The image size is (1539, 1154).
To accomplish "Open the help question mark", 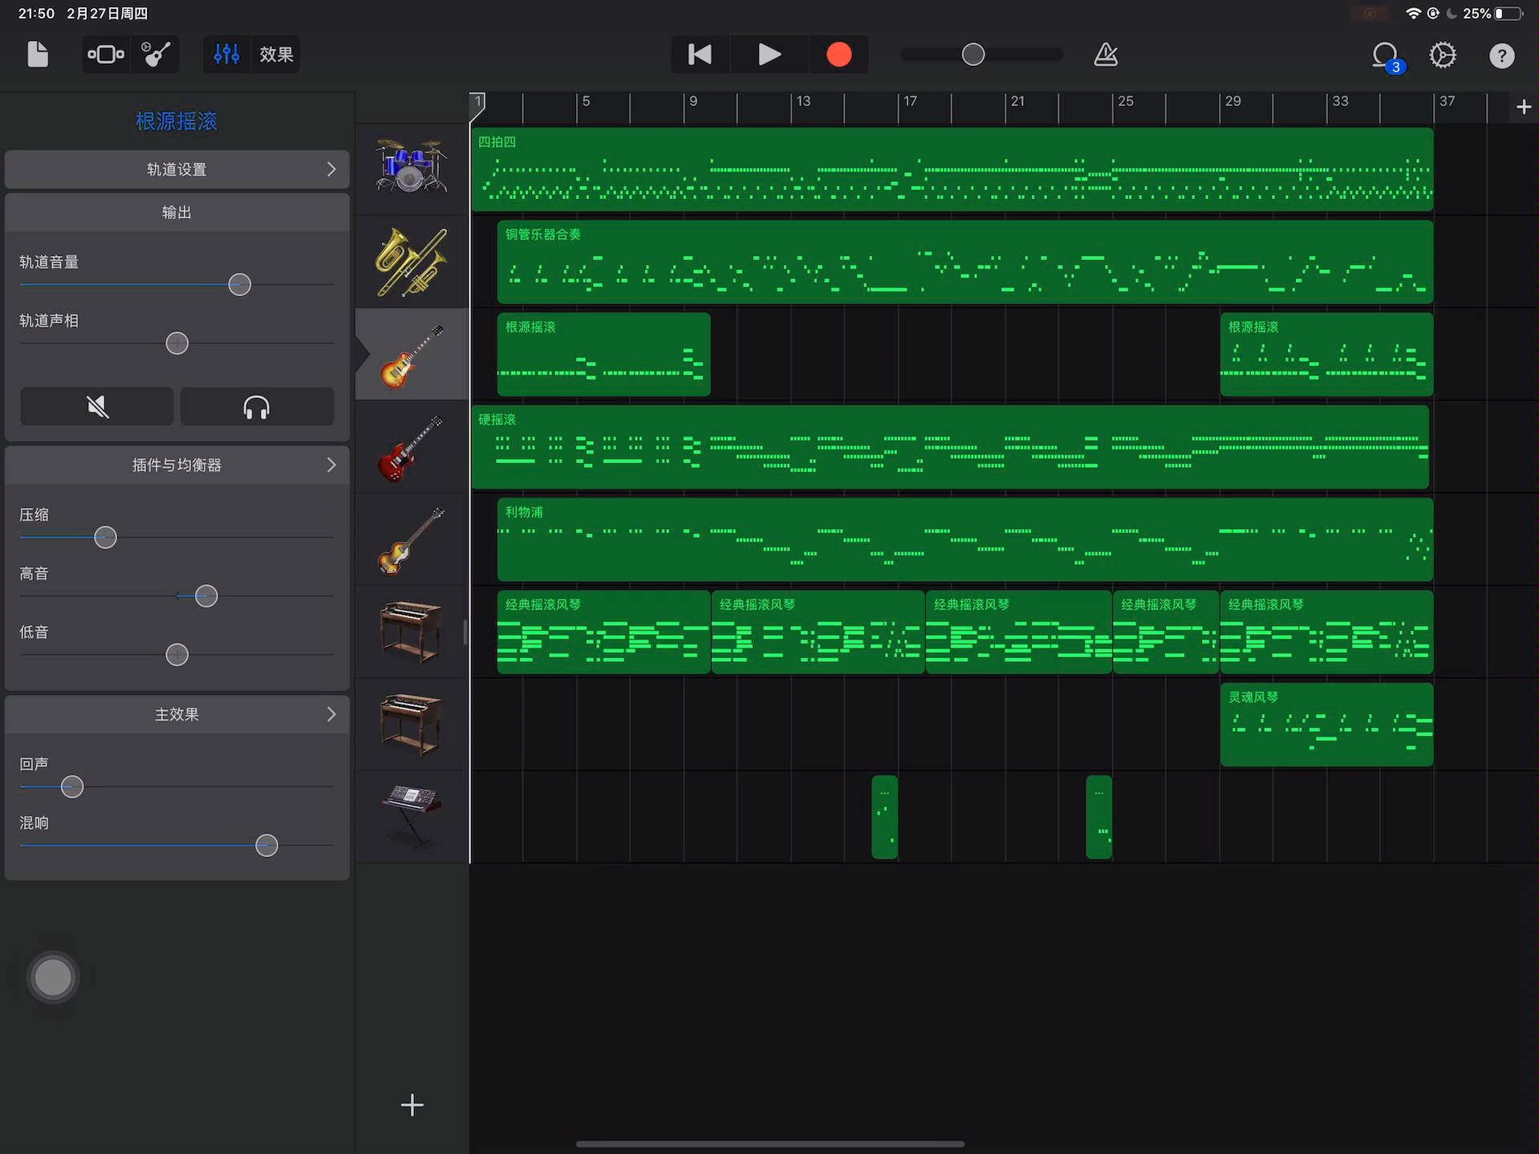I will pos(1501,55).
